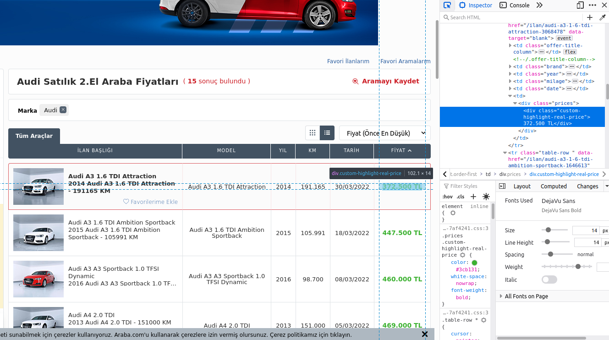
Task: Close the cookie notice bar
Action: [425, 334]
